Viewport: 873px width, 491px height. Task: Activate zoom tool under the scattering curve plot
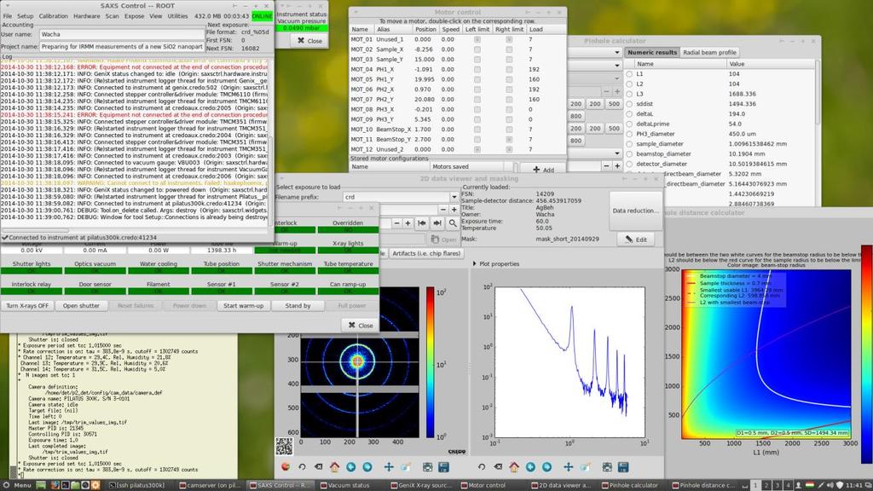[585, 467]
